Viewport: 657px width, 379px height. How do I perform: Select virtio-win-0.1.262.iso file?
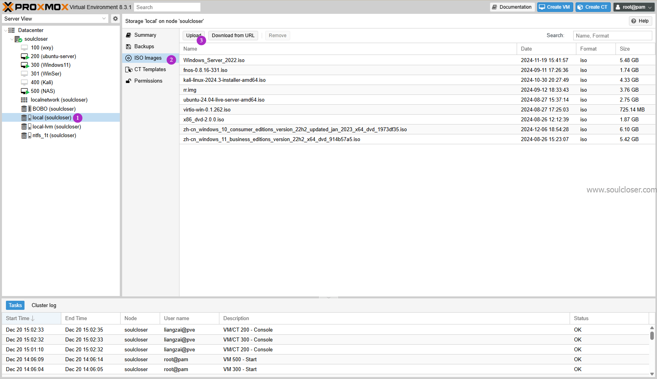(x=417, y=109)
